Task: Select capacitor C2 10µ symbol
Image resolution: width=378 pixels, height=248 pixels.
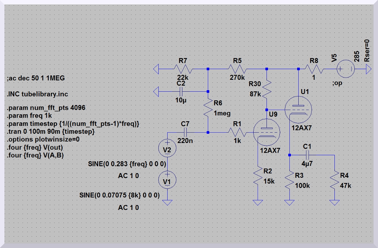Action: pyautogui.click(x=181, y=91)
